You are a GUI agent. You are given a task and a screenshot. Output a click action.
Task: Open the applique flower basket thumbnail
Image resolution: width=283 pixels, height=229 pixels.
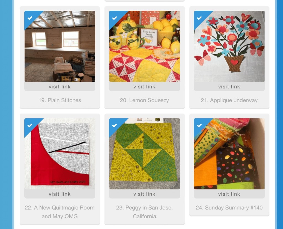click(x=229, y=46)
